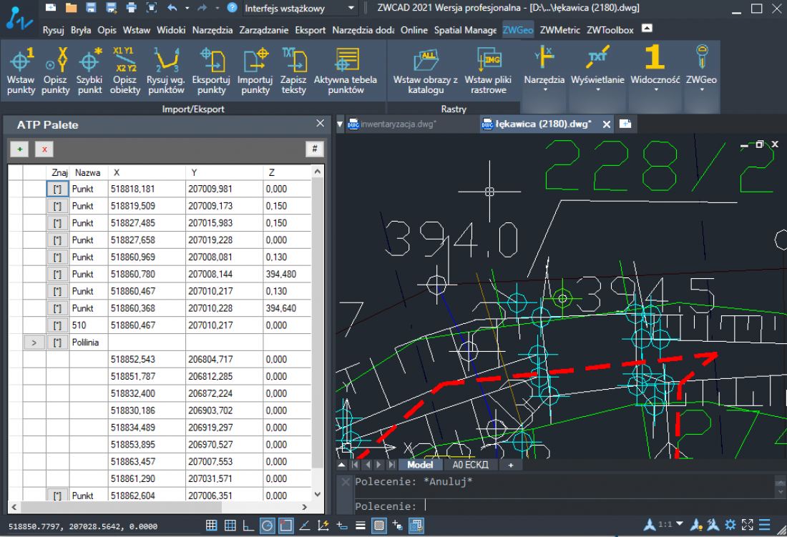Undo the last action with the back arrow
This screenshot has width=787, height=537.
pyautogui.click(x=172, y=8)
